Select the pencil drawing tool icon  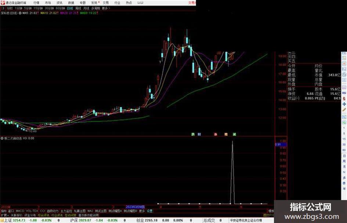coord(344,110)
